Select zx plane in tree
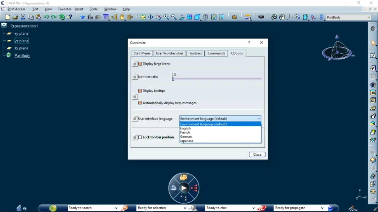 tap(21, 48)
